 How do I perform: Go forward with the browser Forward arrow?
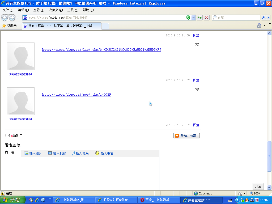(x=12, y=18)
